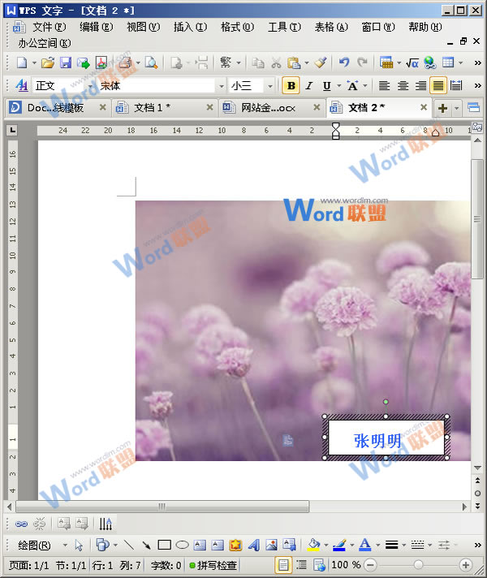This screenshot has width=487, height=578.
Task: Click the zoom slider handle
Action: (x=418, y=565)
